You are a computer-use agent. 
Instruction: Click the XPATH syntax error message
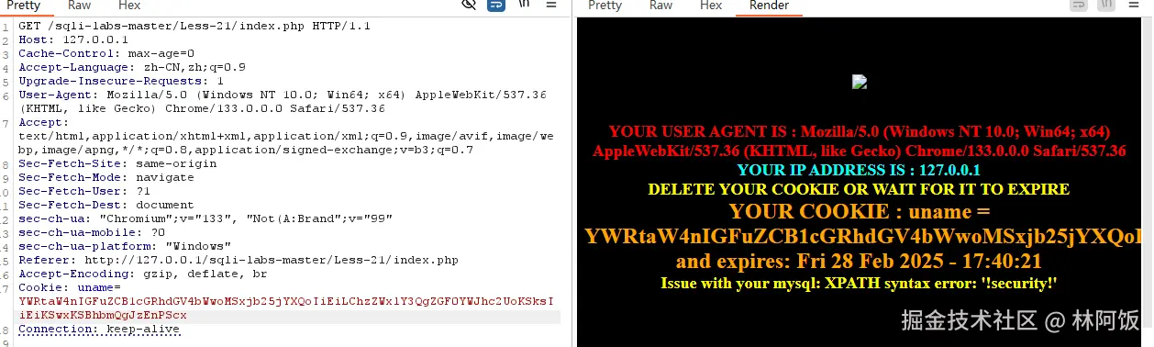click(859, 284)
